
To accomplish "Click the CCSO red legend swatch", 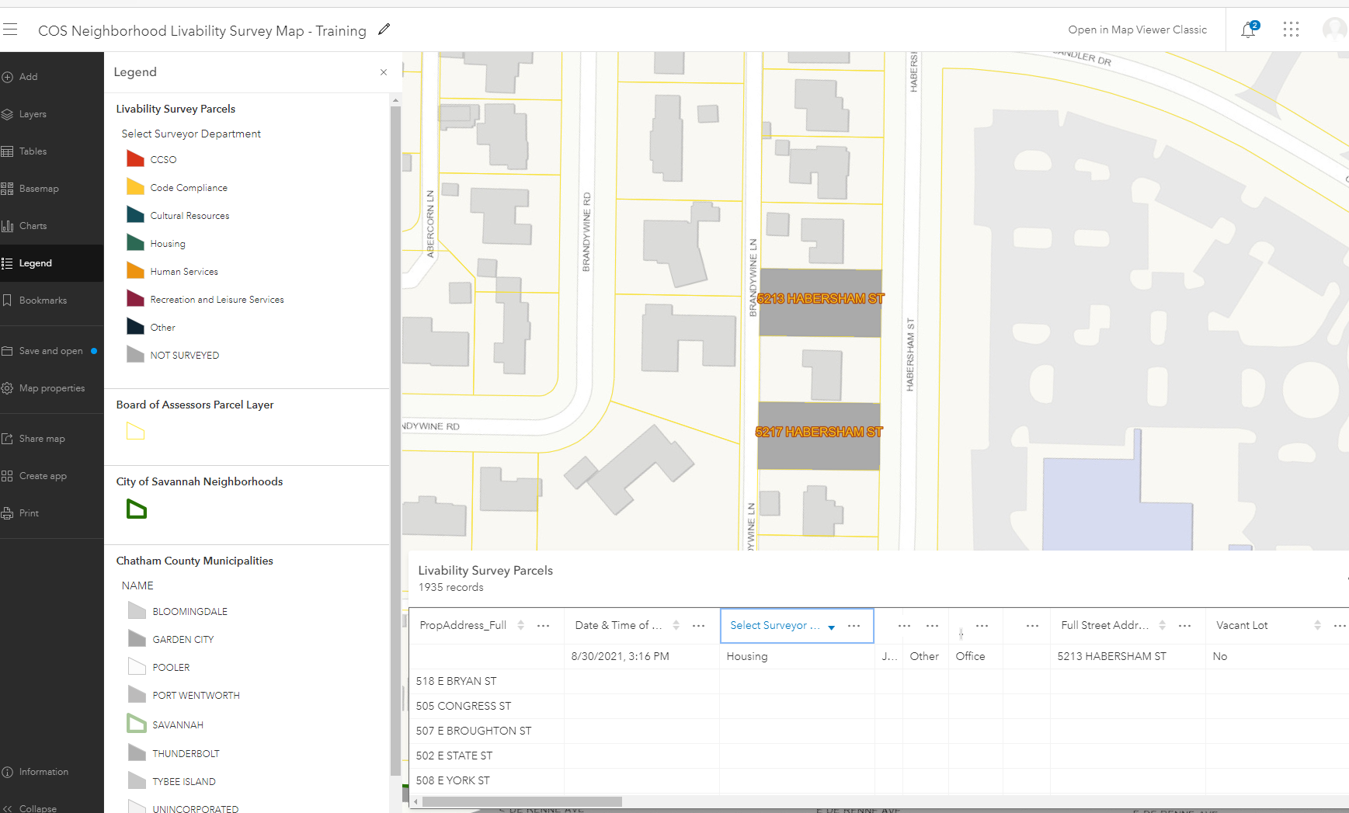I will (x=135, y=159).
